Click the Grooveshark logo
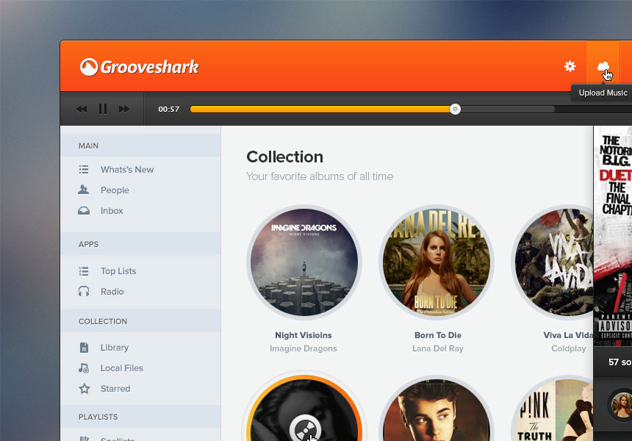The width and height of the screenshot is (632, 441). (x=140, y=67)
